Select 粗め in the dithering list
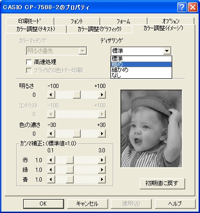Image resolution: width=200 pixels, height=213 pixels. [x=141, y=64]
